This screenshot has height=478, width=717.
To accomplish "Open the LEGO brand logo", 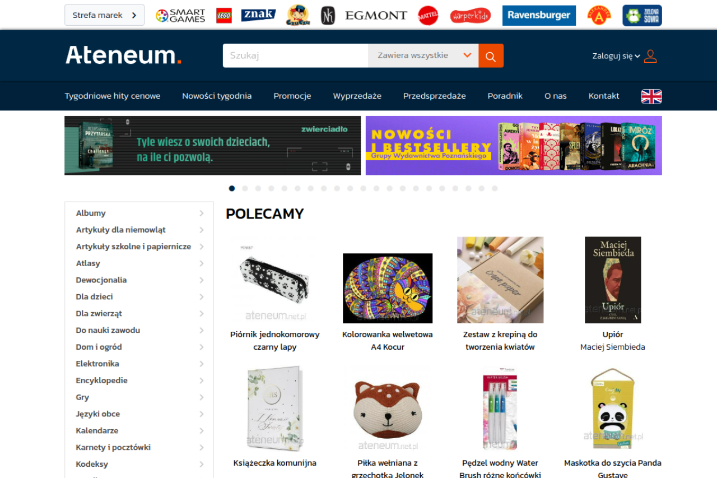I will (224, 15).
